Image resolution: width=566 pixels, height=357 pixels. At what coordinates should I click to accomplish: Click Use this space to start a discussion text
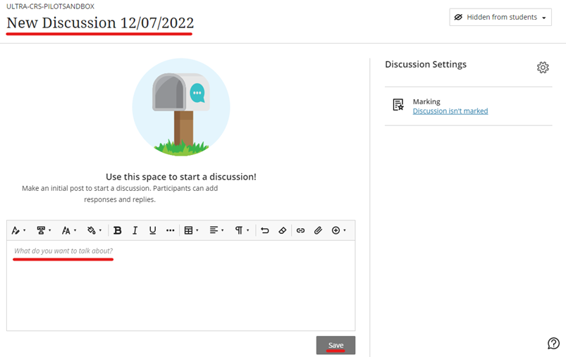point(181,177)
